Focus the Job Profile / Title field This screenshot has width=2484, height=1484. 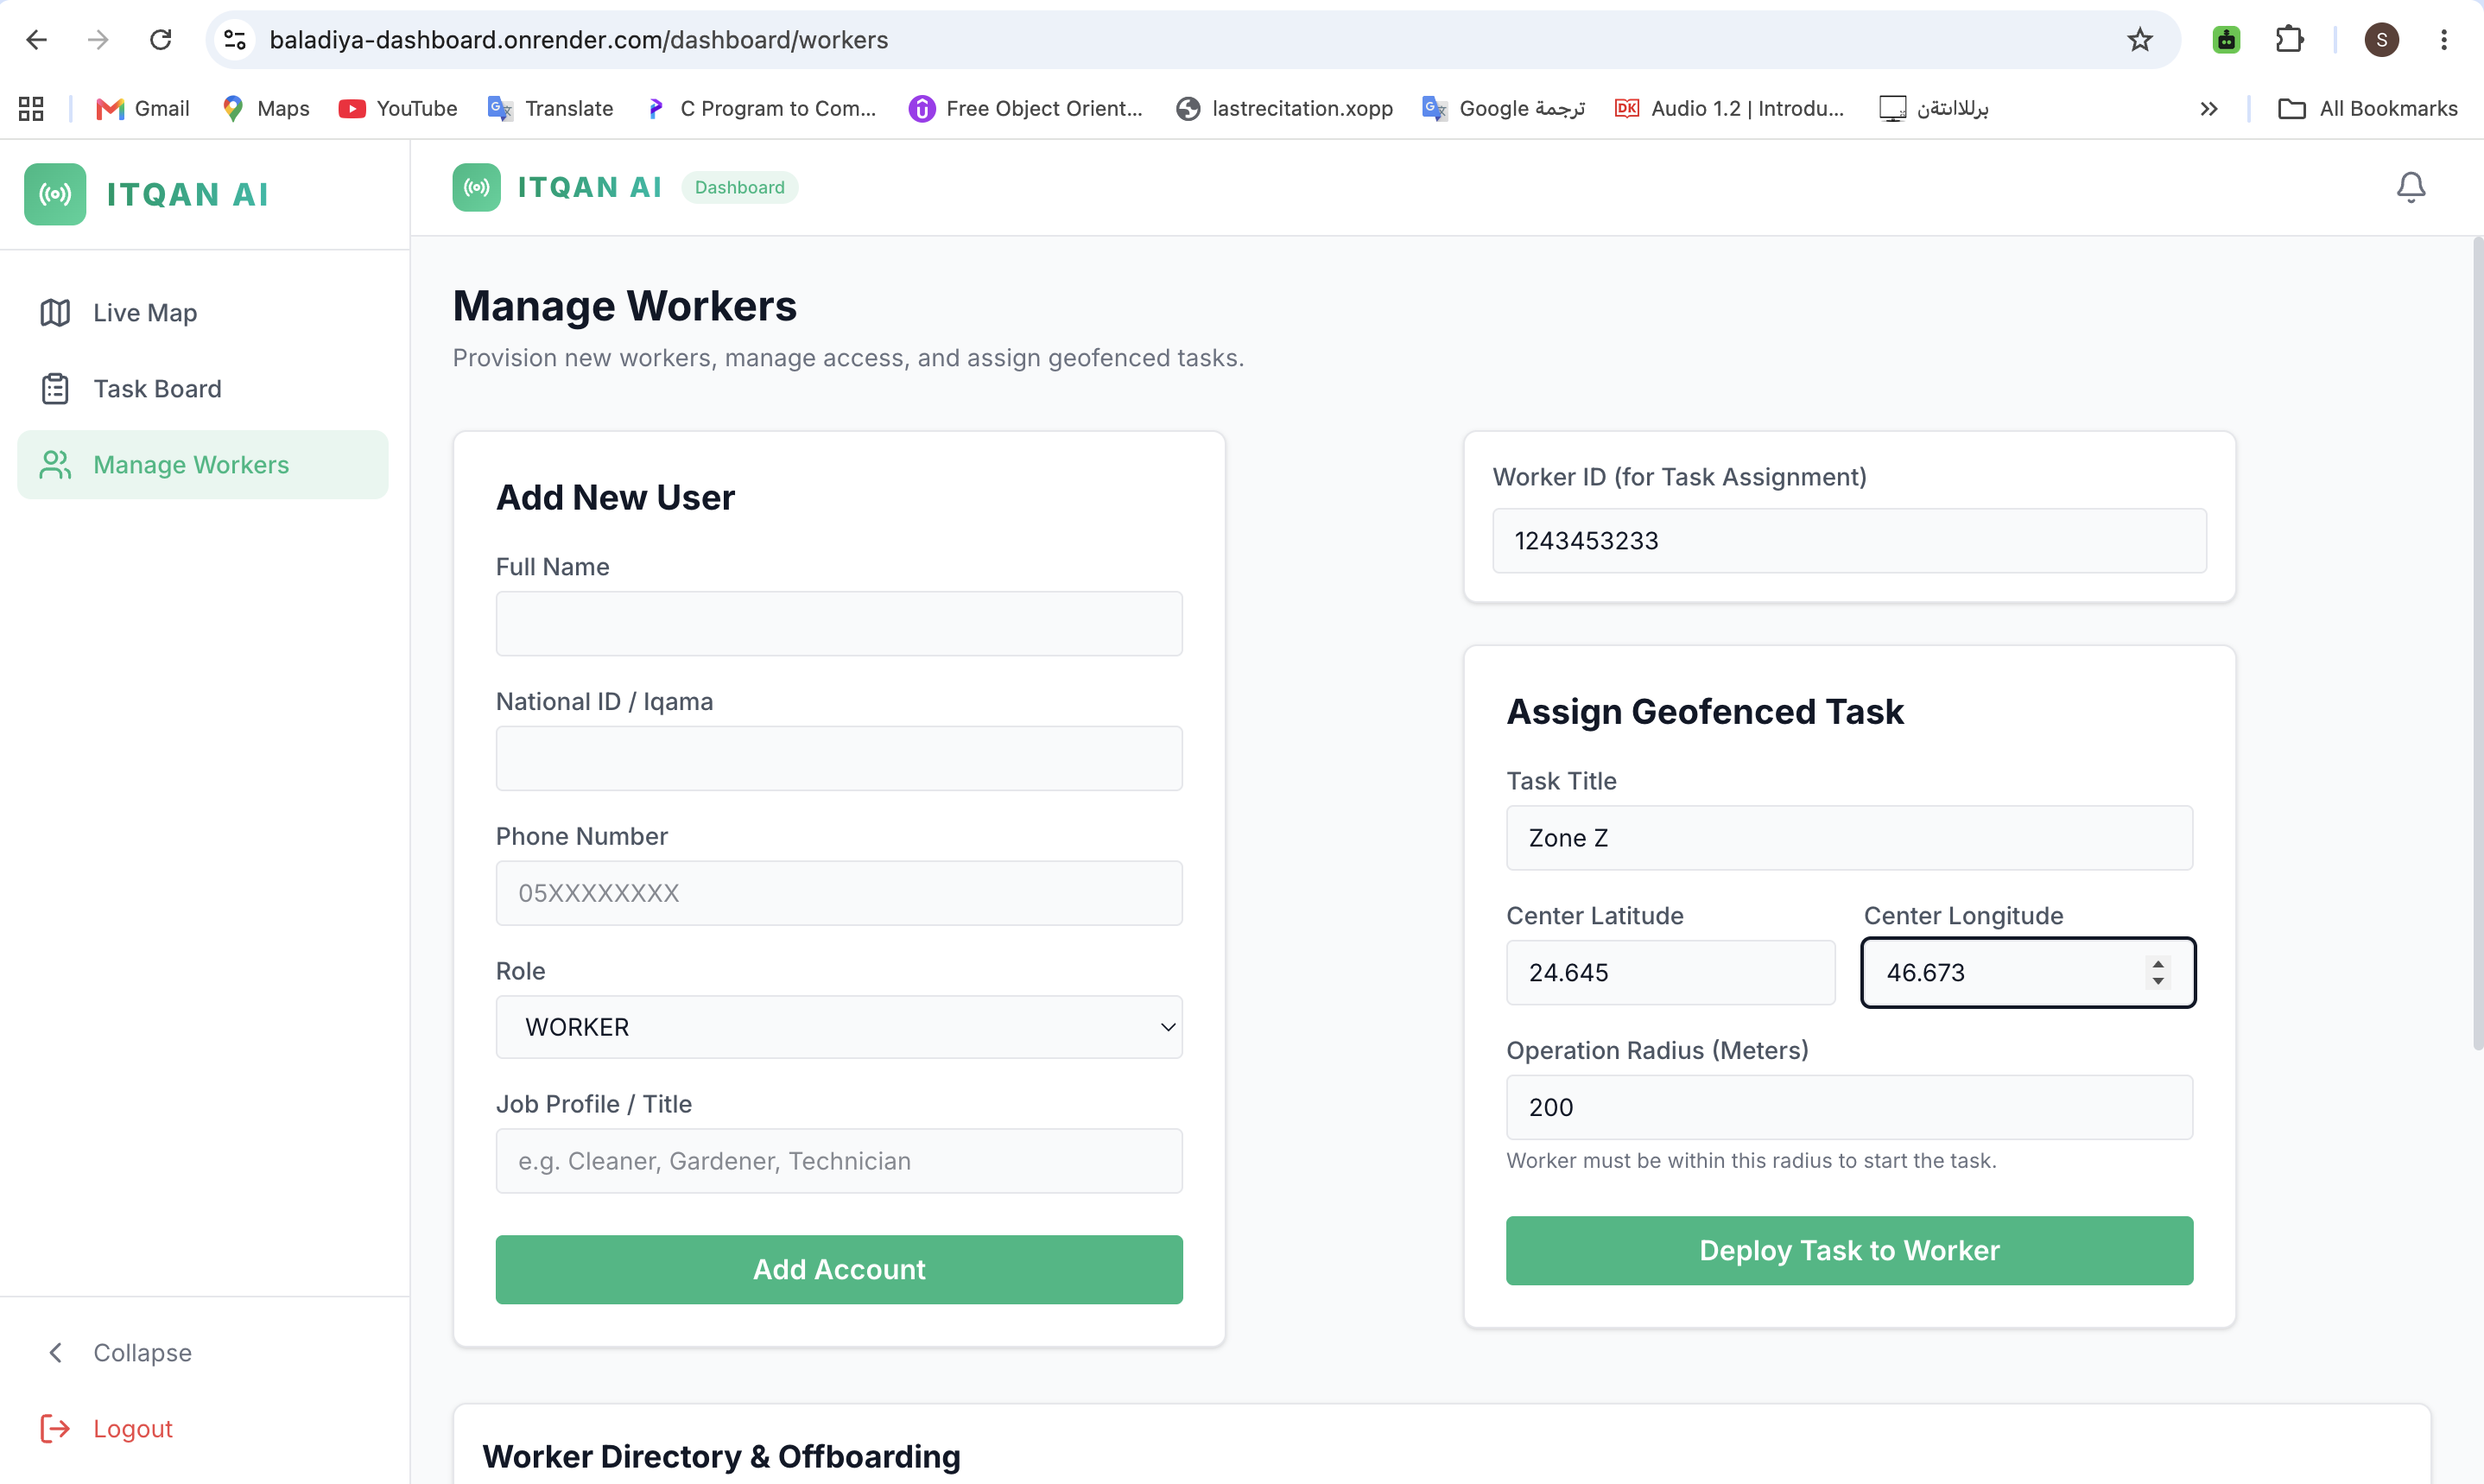[x=839, y=1161]
